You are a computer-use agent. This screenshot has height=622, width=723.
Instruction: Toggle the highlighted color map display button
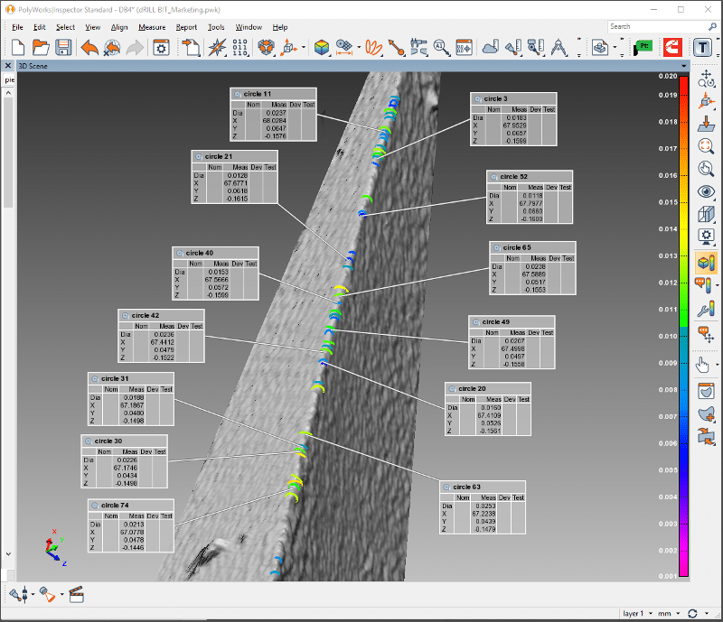[706, 263]
